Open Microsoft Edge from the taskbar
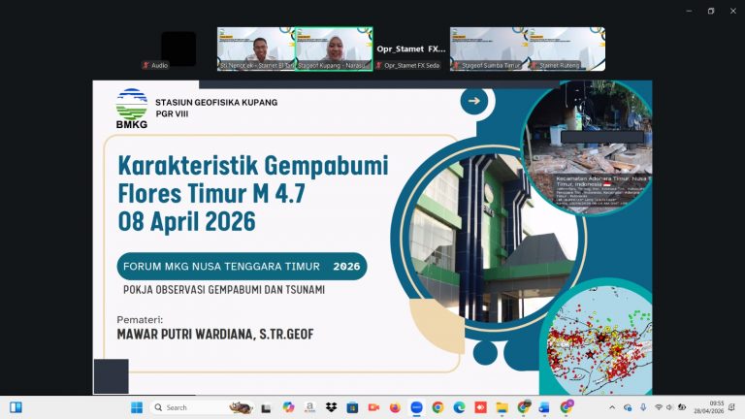 [x=460, y=407]
